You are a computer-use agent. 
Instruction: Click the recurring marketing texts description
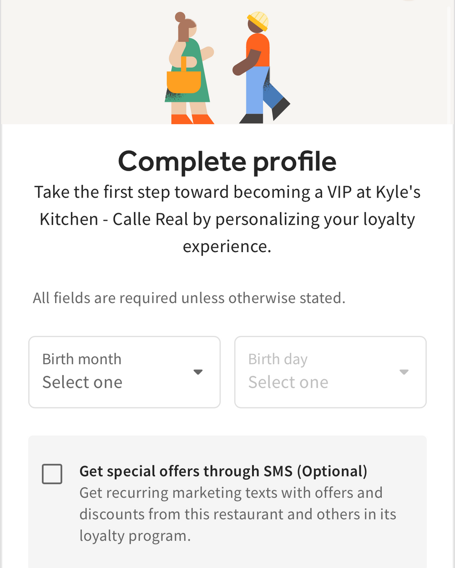coord(238,514)
